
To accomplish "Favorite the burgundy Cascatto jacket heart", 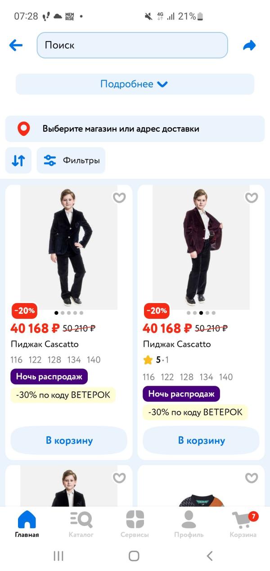I will (x=252, y=198).
